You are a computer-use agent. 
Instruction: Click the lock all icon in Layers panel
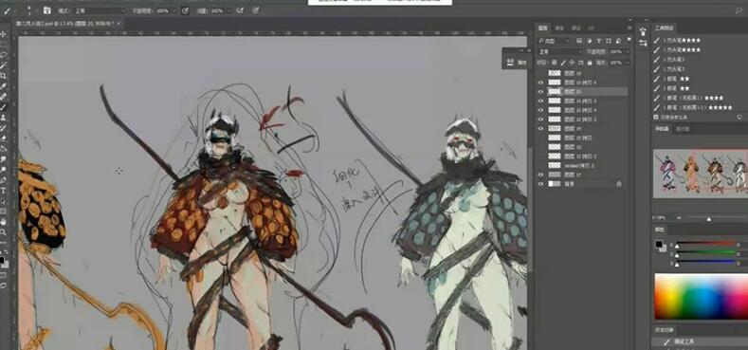pyautogui.click(x=590, y=63)
